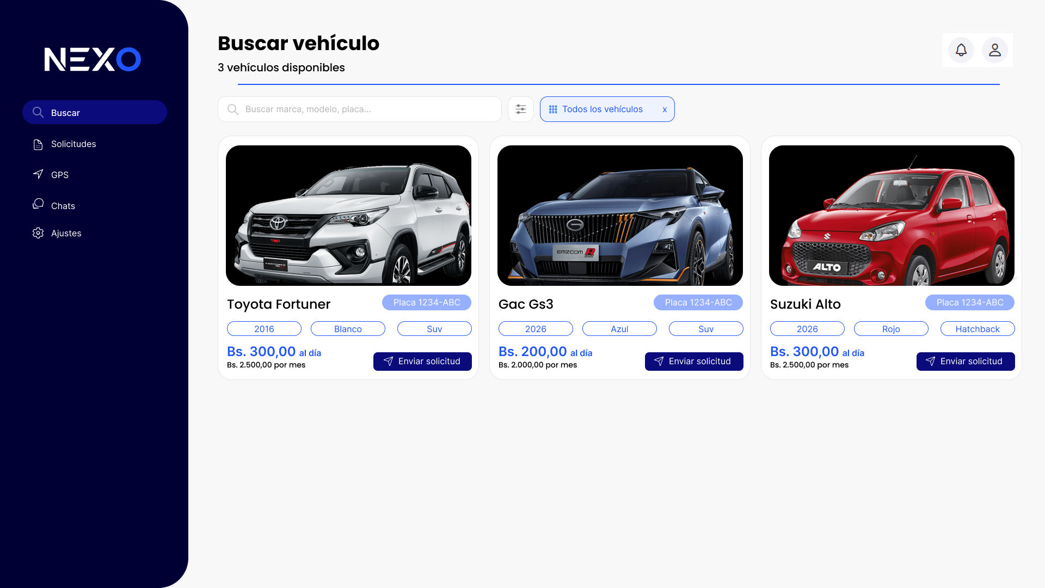
Task: Open the Toyota Fortuner photo
Action: [348, 216]
